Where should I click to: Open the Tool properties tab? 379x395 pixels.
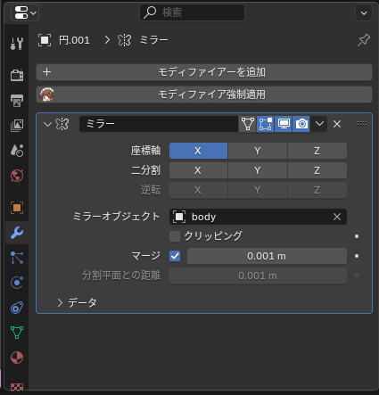[17, 44]
